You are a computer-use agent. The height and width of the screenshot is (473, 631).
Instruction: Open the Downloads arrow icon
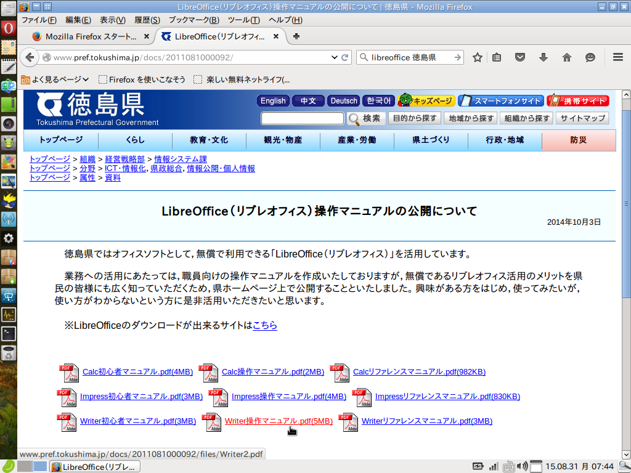[x=543, y=57]
